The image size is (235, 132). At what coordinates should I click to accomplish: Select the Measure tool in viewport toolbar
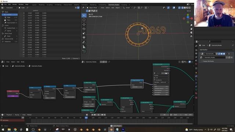pyautogui.click(x=84, y=47)
